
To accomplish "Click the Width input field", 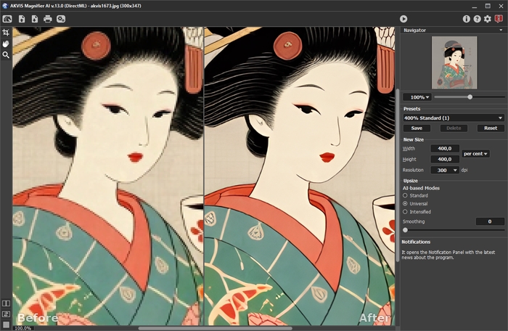I will [445, 149].
